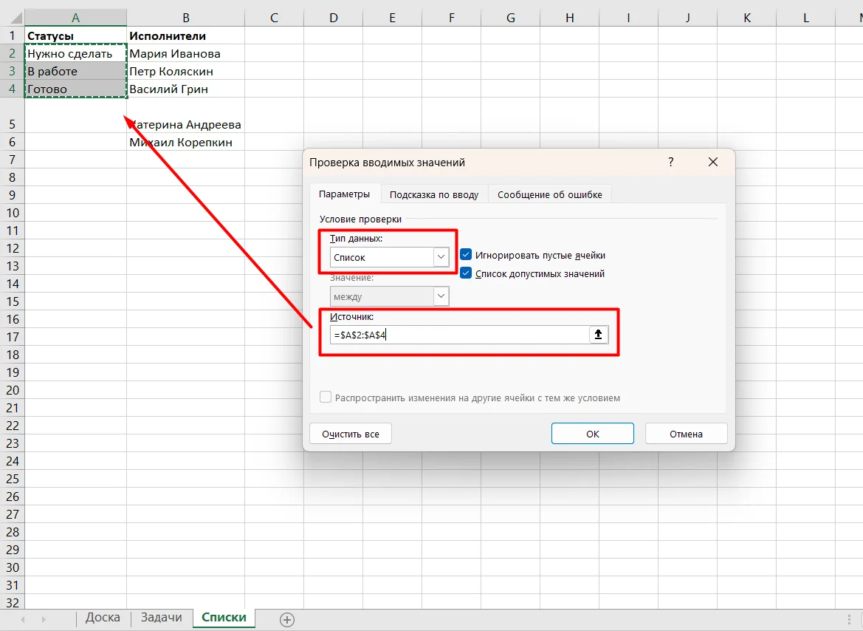Click next sheet navigation arrow

point(44,619)
